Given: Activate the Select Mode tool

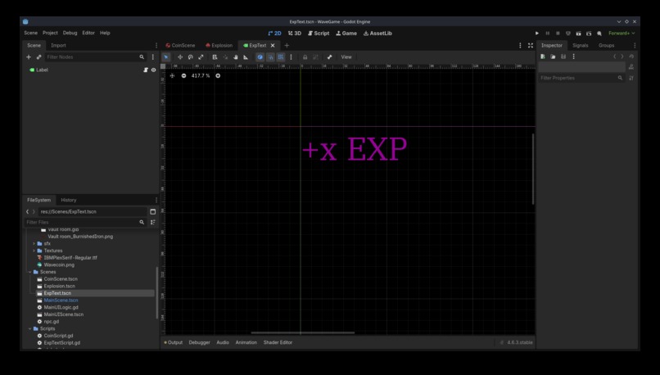Looking at the screenshot, I should pos(166,56).
